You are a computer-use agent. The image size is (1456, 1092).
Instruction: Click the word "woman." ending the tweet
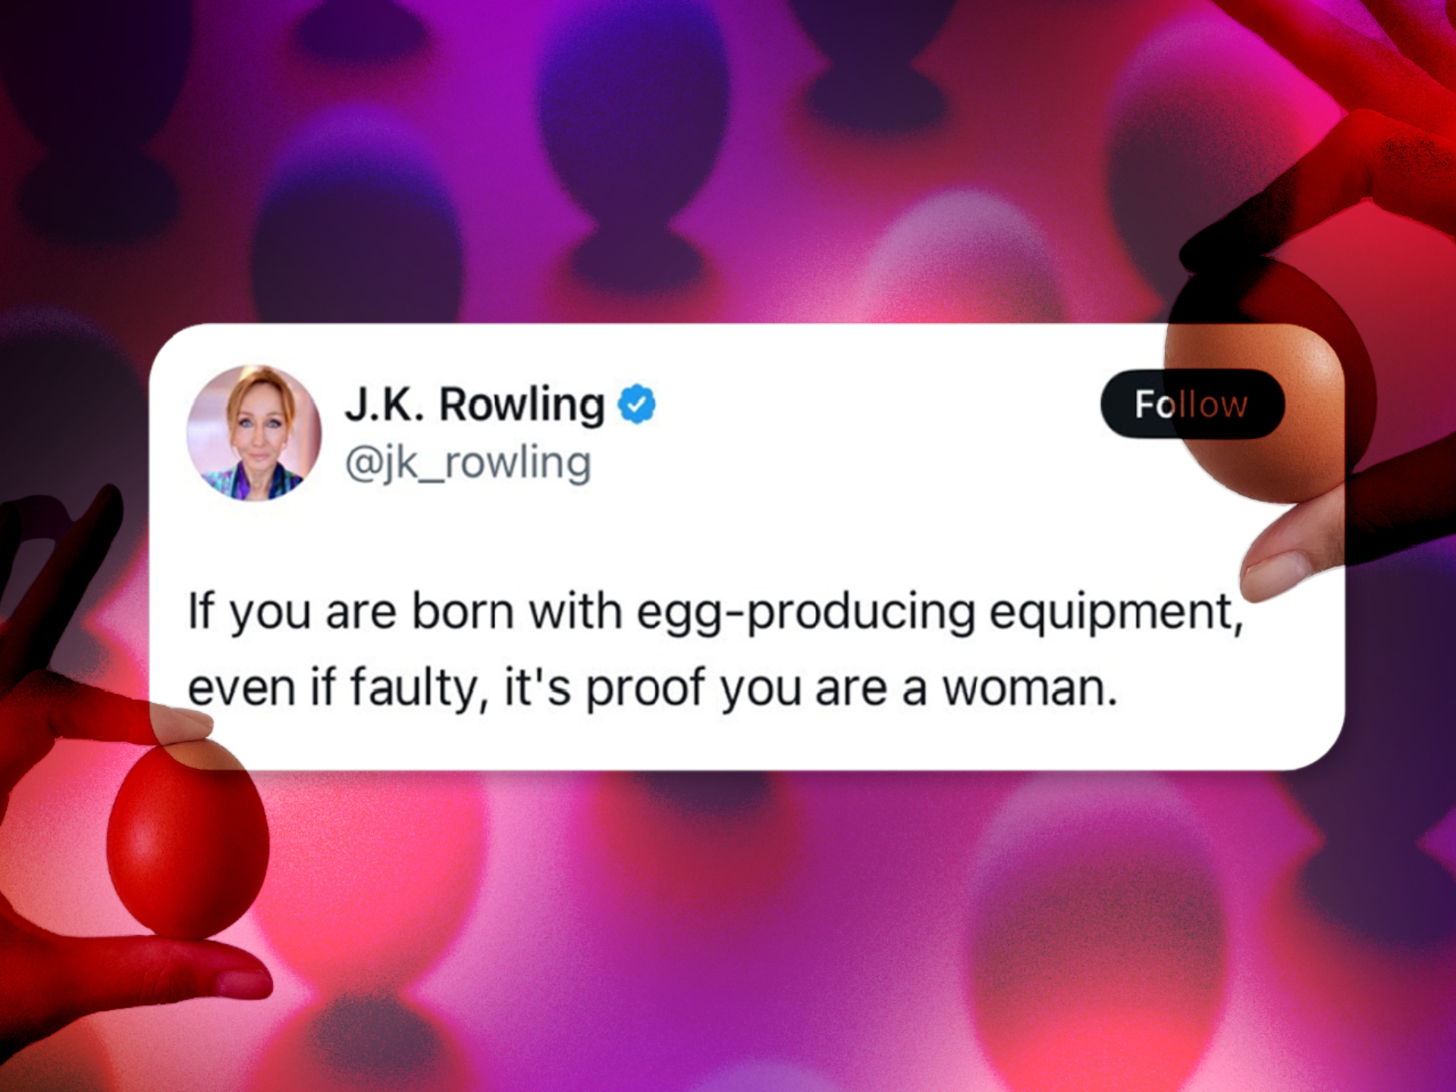click(x=1030, y=689)
